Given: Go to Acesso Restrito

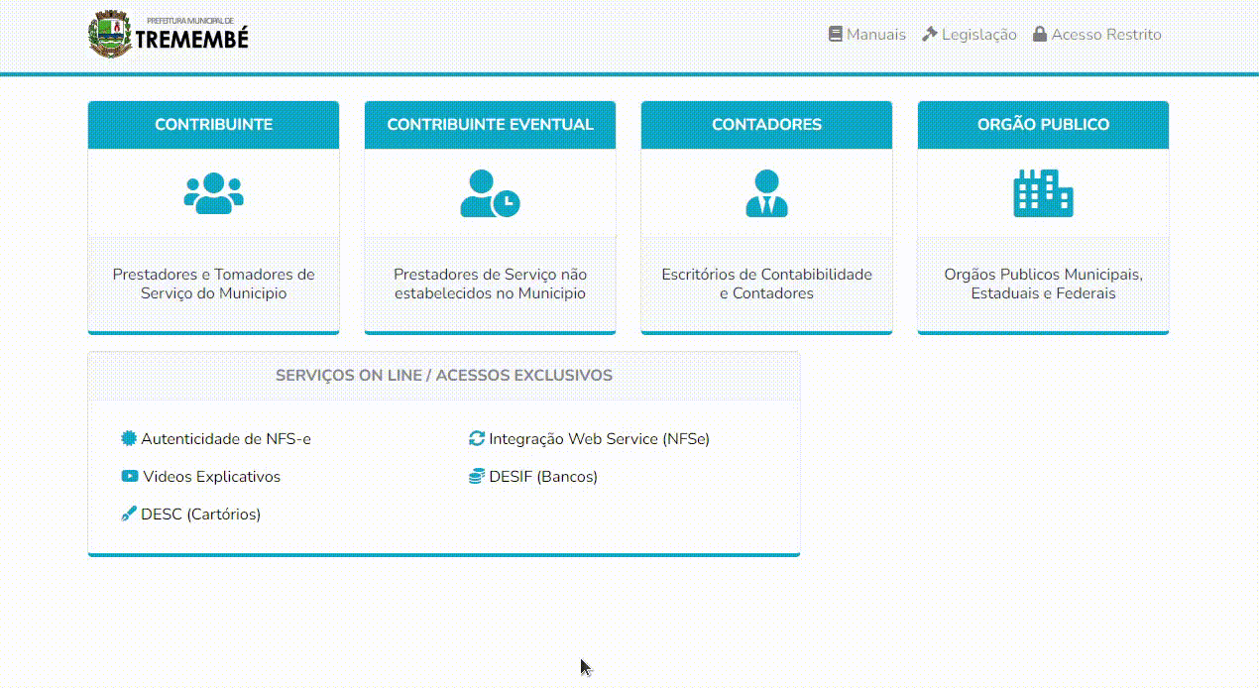Looking at the screenshot, I should 1106,34.
